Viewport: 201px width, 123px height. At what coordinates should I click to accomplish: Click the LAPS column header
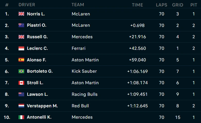161,5
